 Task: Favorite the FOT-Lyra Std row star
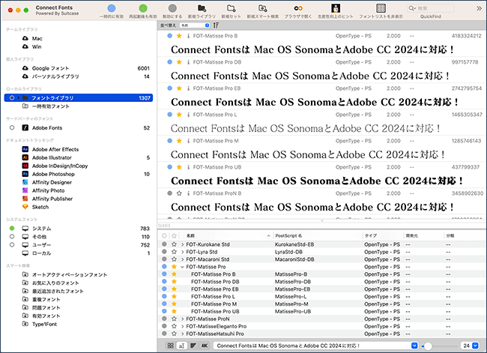tap(174, 252)
